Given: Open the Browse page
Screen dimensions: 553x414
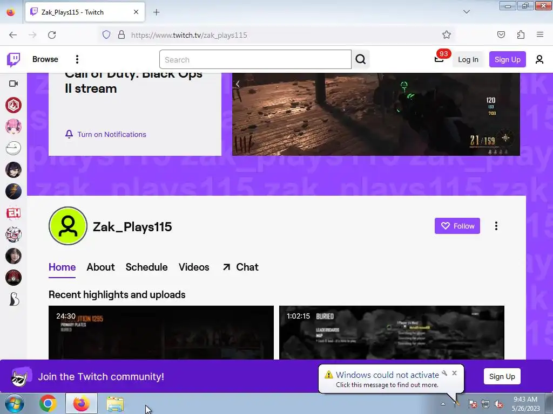Looking at the screenshot, I should click(x=45, y=59).
